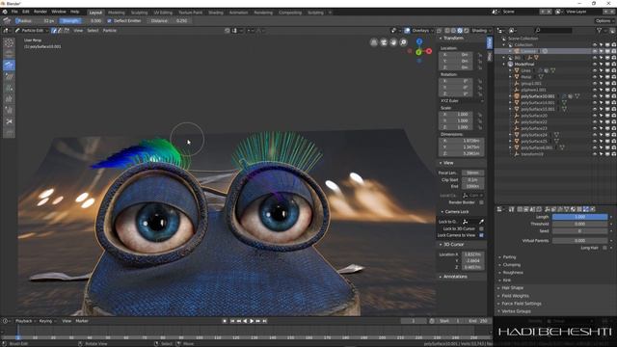Click the Options button at top right
617x347 pixels.
point(604,21)
